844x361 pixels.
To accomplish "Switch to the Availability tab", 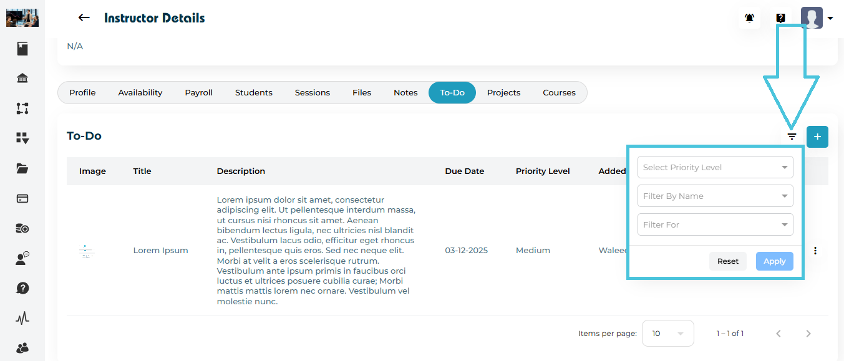I will (x=140, y=92).
